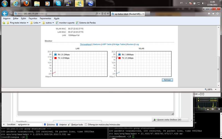Click the IE Home icon

(x=209, y=14)
